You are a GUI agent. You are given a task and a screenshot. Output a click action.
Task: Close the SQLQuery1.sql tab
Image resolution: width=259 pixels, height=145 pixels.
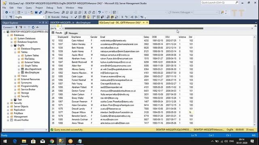(147, 23)
